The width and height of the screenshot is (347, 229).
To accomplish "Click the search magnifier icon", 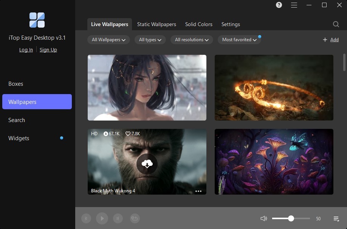I will pyautogui.click(x=336, y=24).
